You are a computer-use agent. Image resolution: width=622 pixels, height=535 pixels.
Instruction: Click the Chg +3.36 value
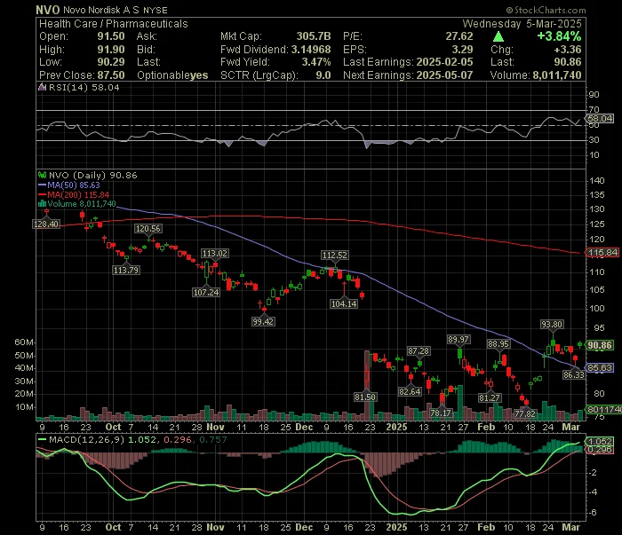(569, 50)
